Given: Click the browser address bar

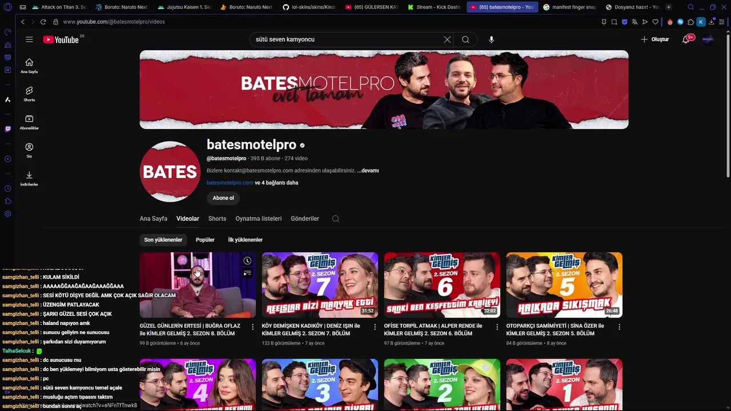Looking at the screenshot, I should (x=326, y=22).
